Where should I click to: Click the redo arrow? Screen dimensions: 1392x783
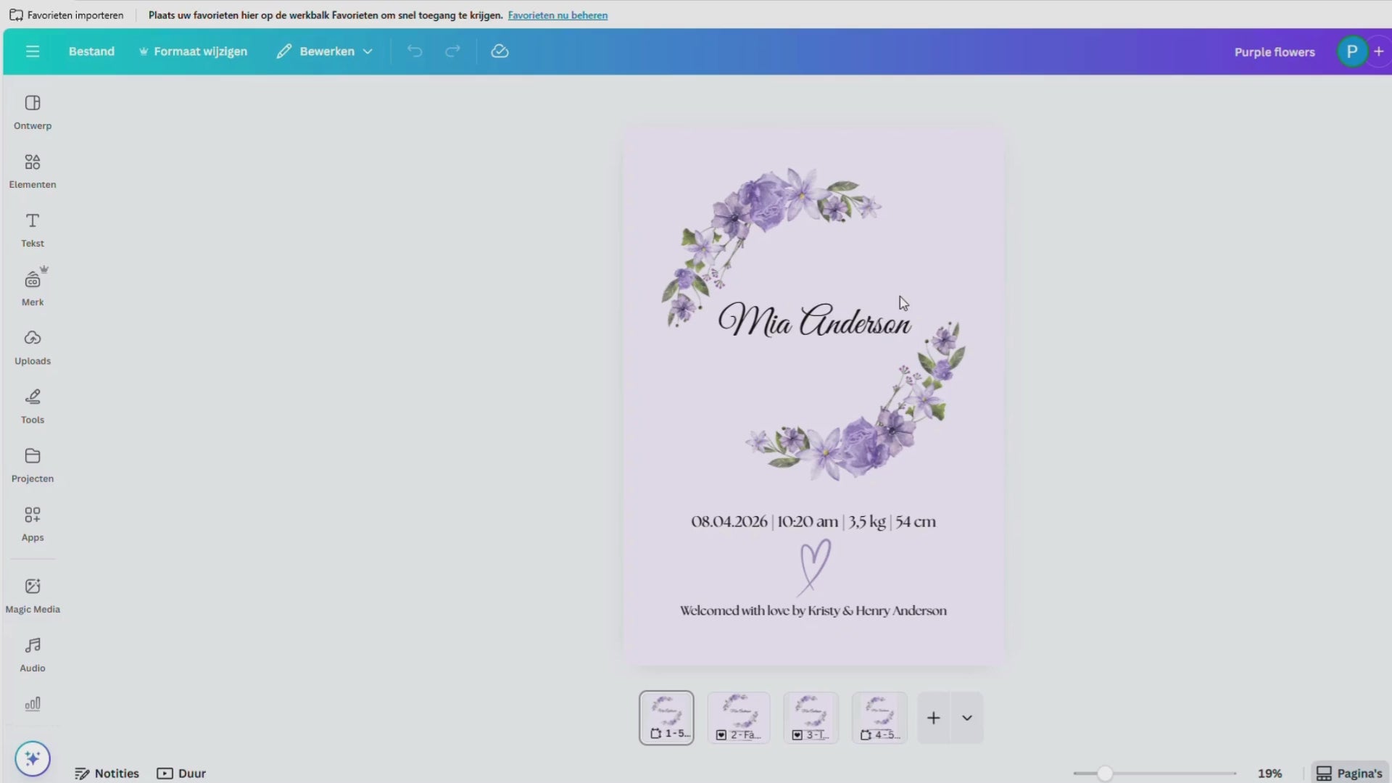pyautogui.click(x=452, y=51)
